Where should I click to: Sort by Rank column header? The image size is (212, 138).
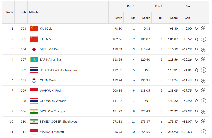click(x=10, y=12)
